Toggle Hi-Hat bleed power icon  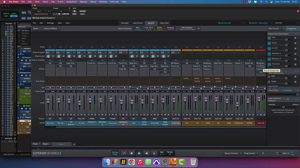click(x=269, y=48)
